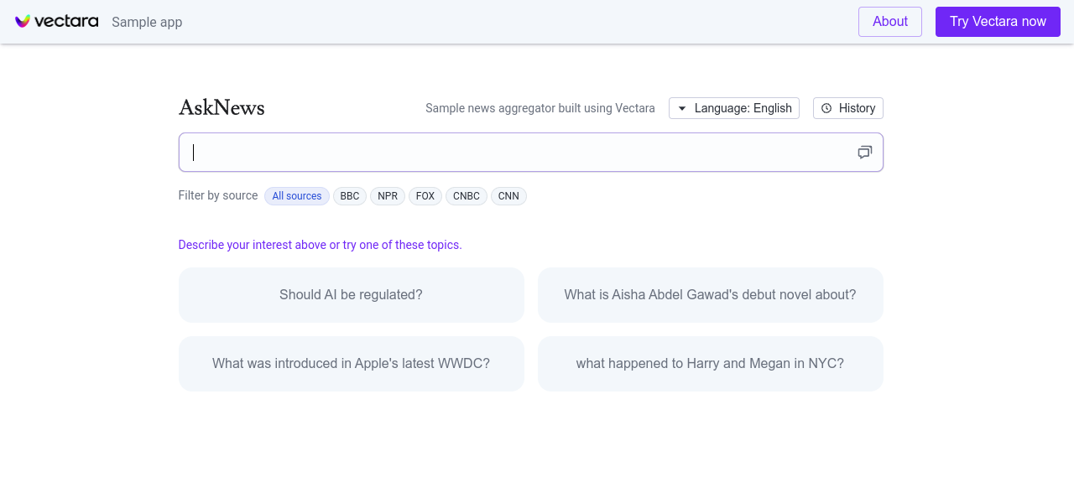
Task: Filter news by NPR source
Action: click(388, 196)
